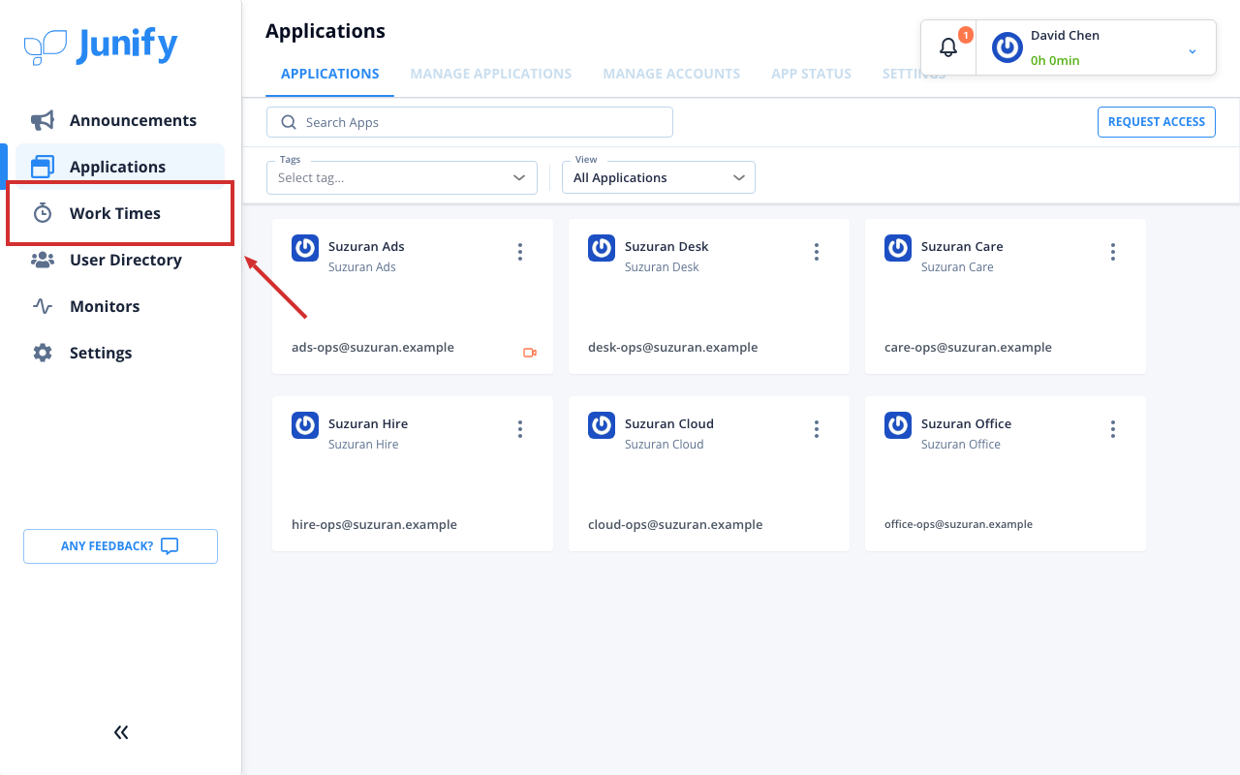This screenshot has height=775, width=1240.
Task: Open Suzuran Office three-dot menu
Action: click(1113, 429)
